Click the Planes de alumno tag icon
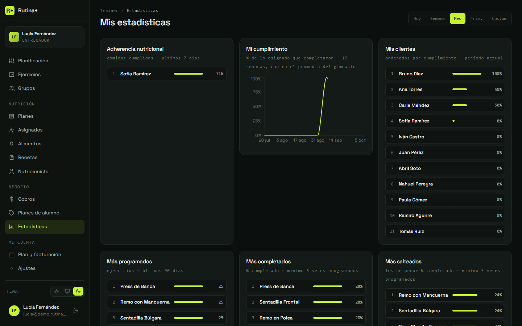The image size is (522, 326). tap(12, 213)
